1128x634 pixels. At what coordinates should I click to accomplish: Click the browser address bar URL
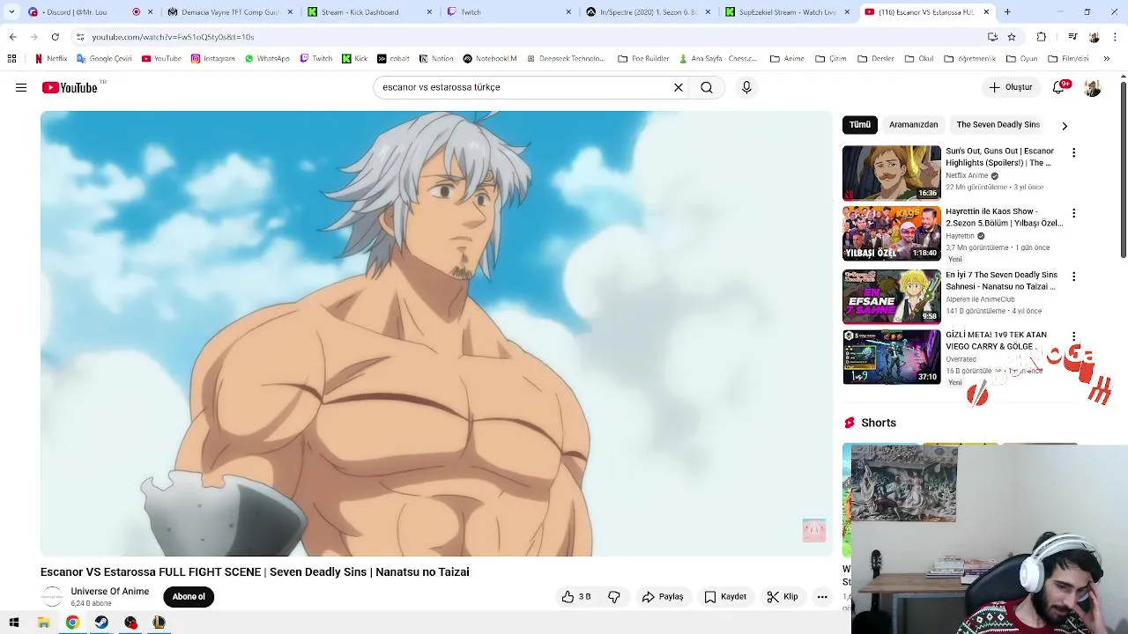click(x=173, y=37)
